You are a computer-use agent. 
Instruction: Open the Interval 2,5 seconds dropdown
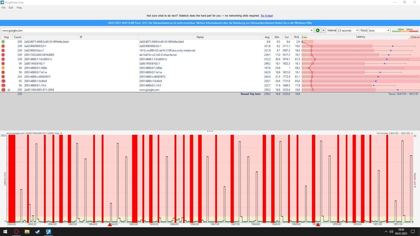(348, 31)
